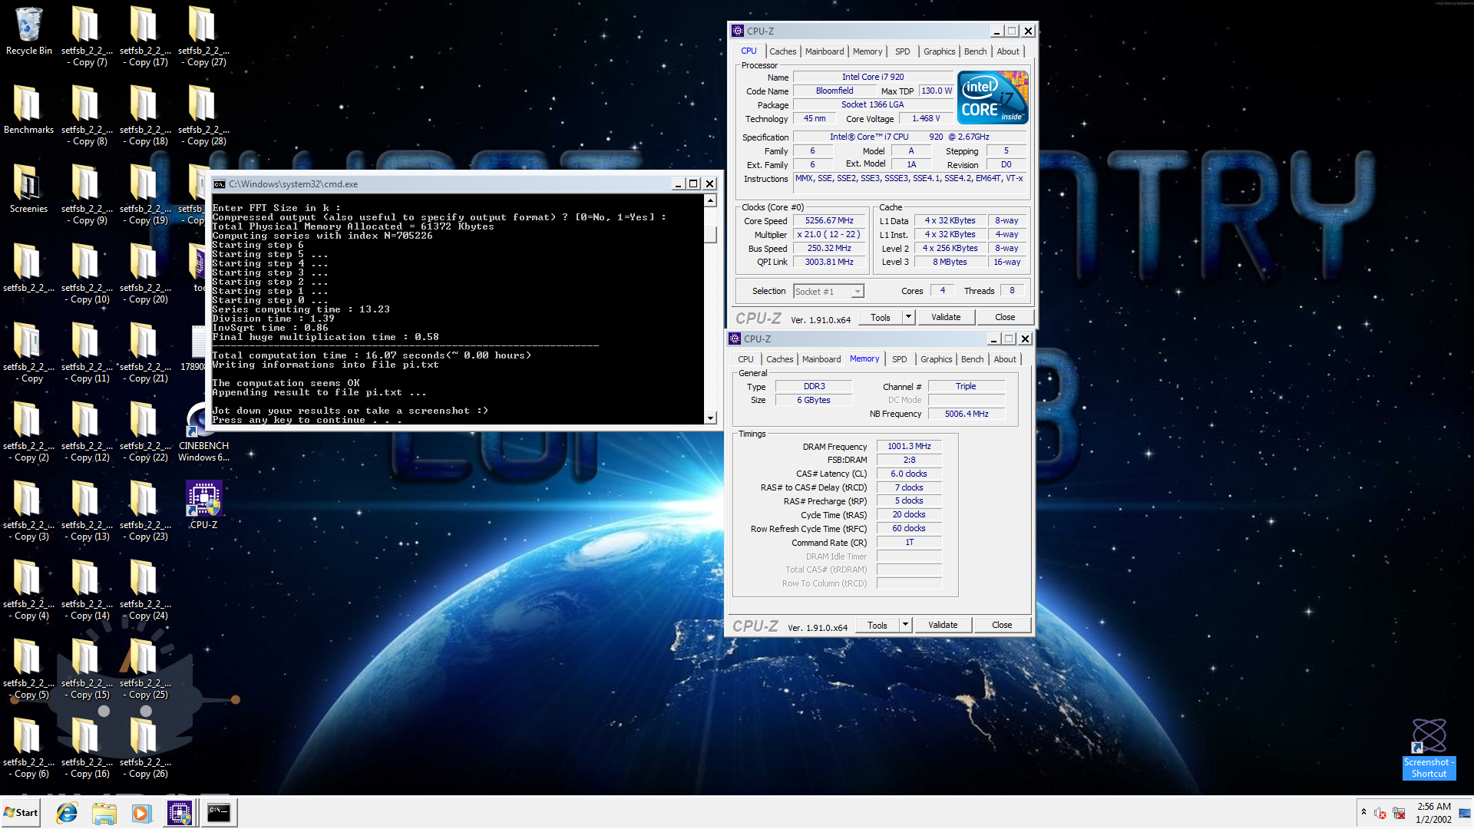Screen dimensions: 1474x829
Task: Select setfsb_2_2 - Copy (17) folder
Action: (145, 36)
